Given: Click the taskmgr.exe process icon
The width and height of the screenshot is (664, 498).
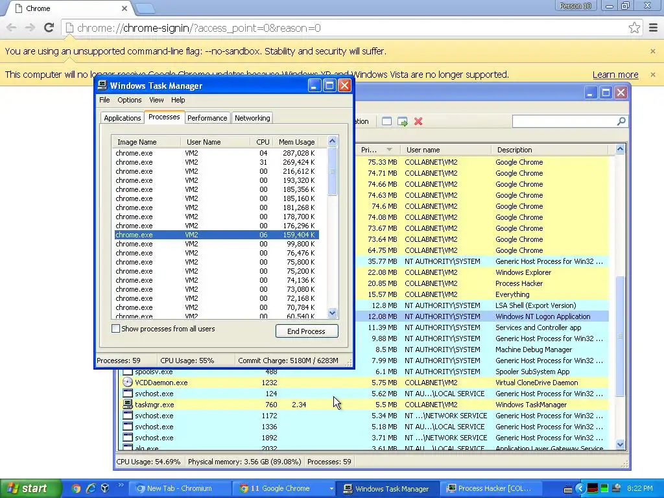Looking at the screenshot, I should 128,405.
